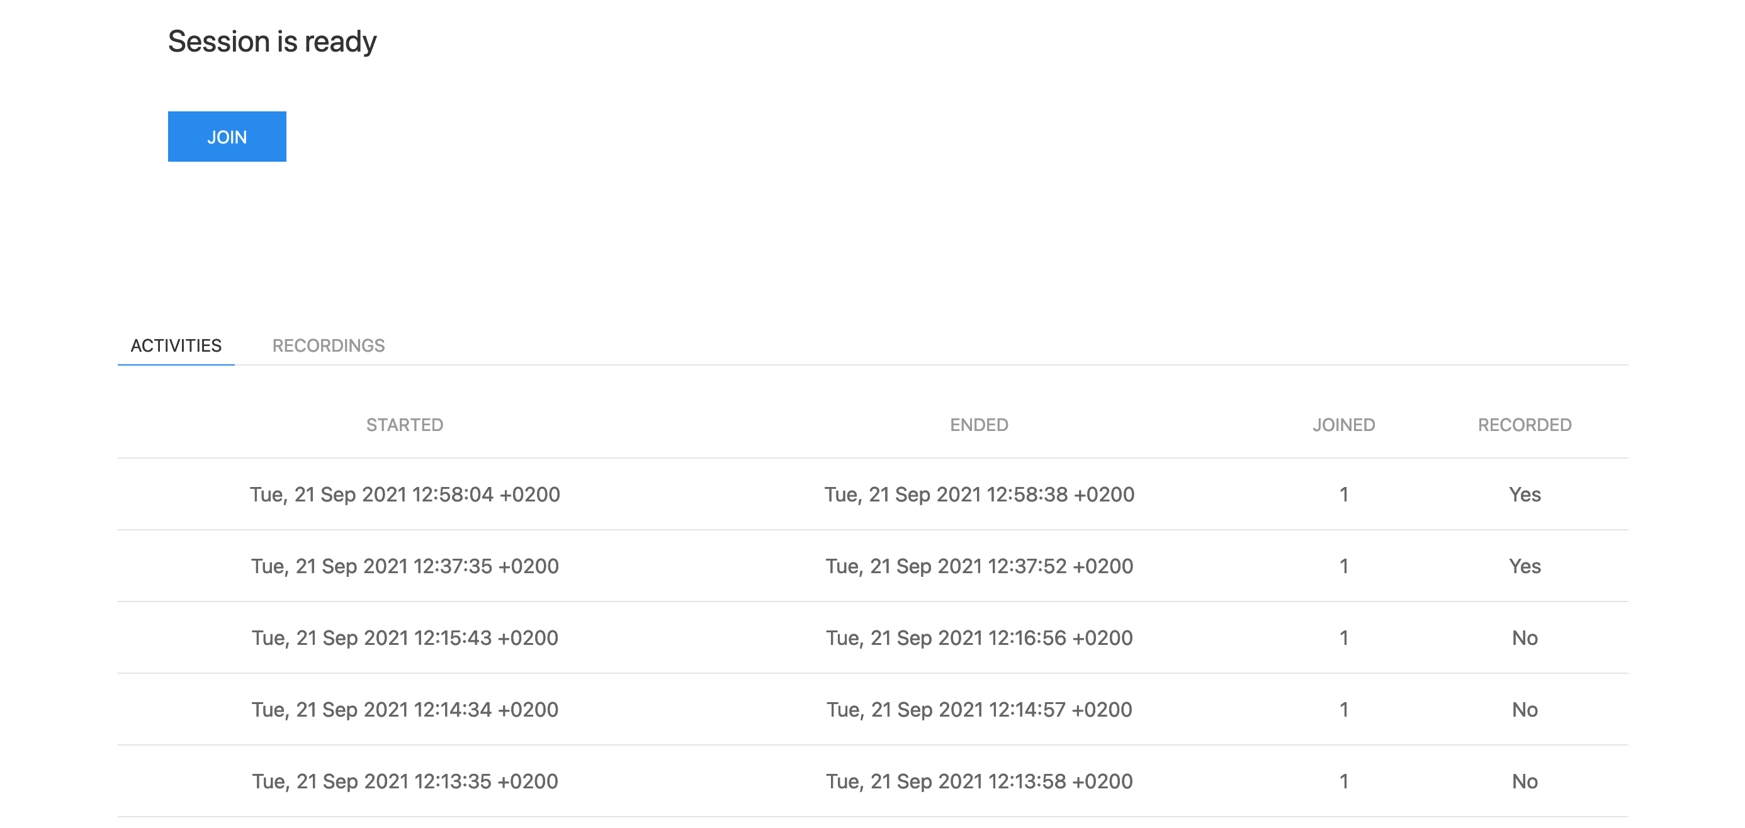Select the ACTIVITIES tab

(x=176, y=345)
